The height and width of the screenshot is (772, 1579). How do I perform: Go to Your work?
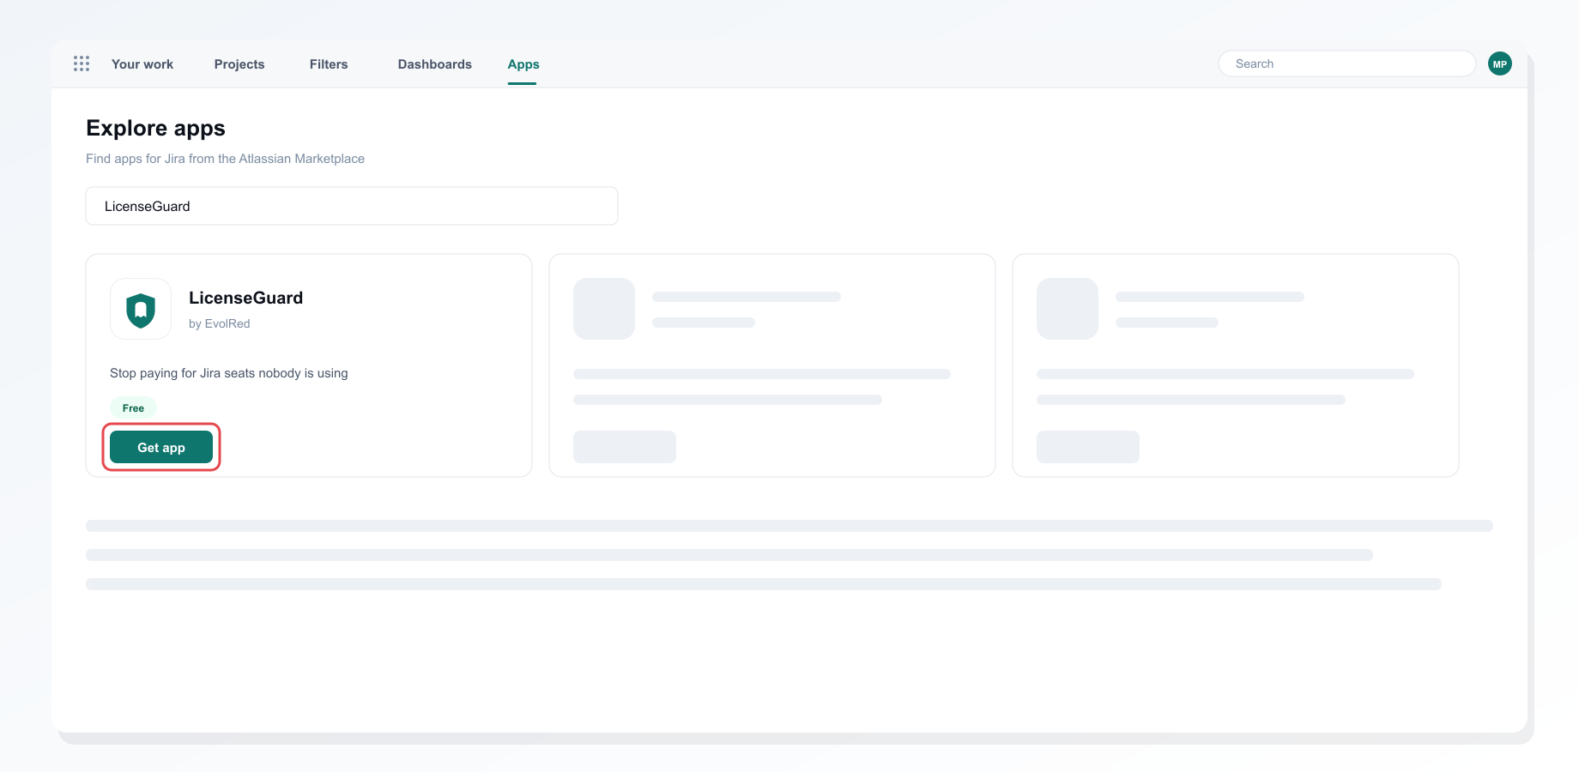(142, 64)
